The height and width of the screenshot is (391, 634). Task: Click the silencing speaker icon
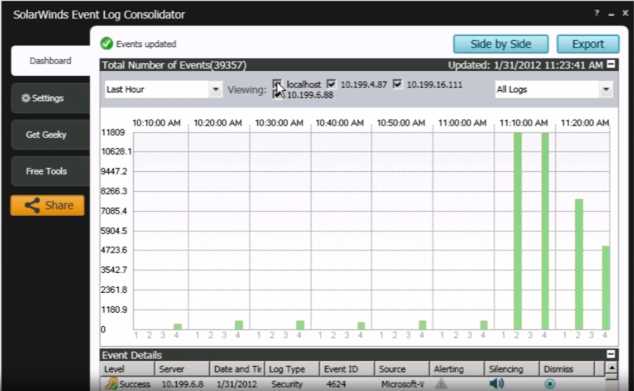[496, 384]
